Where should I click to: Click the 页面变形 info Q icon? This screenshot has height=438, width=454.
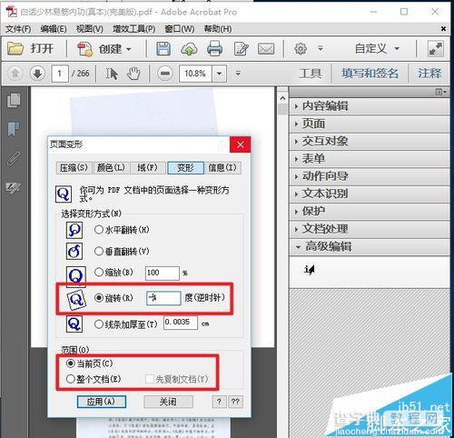click(64, 194)
